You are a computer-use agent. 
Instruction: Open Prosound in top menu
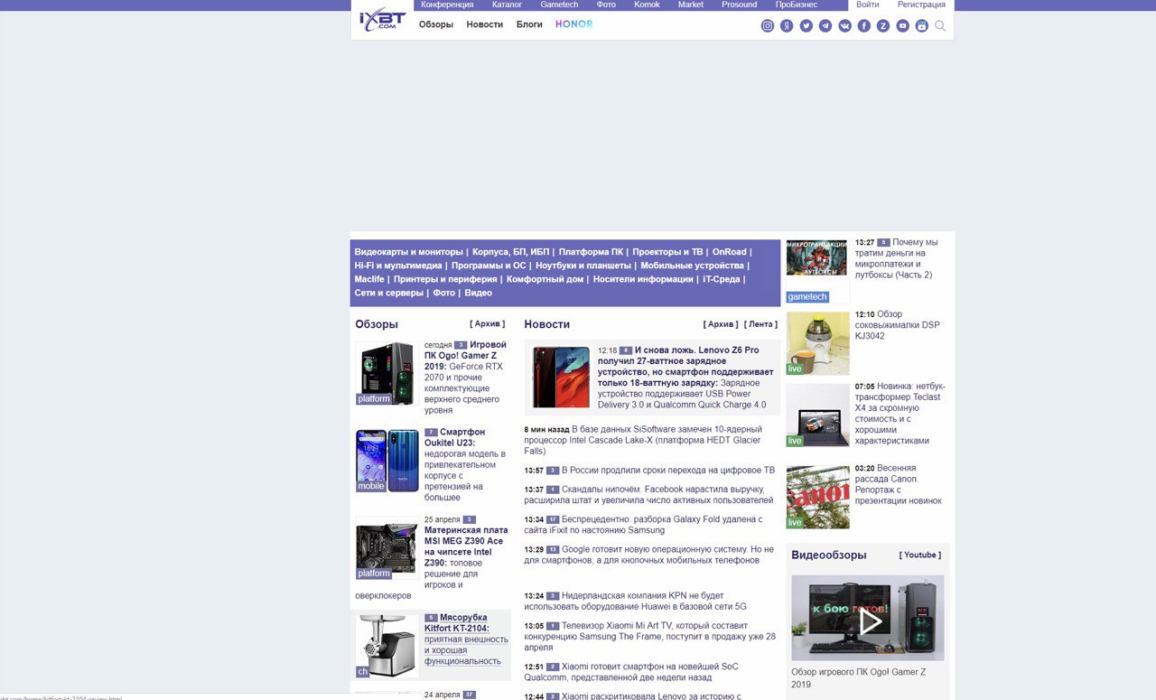tap(740, 5)
